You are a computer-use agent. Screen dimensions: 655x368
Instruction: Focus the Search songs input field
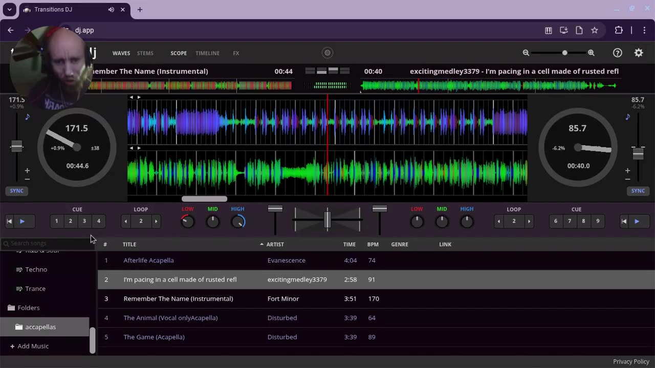46,243
